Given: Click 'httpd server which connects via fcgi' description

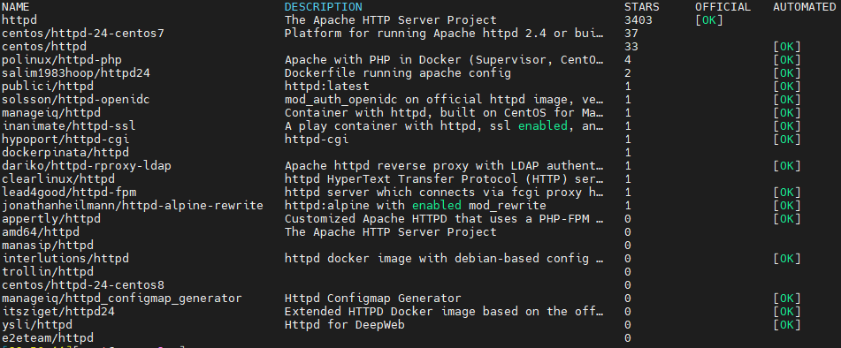Looking at the screenshot, I should [444, 193].
